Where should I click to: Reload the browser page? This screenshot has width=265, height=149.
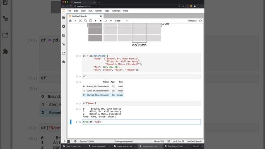71,6
